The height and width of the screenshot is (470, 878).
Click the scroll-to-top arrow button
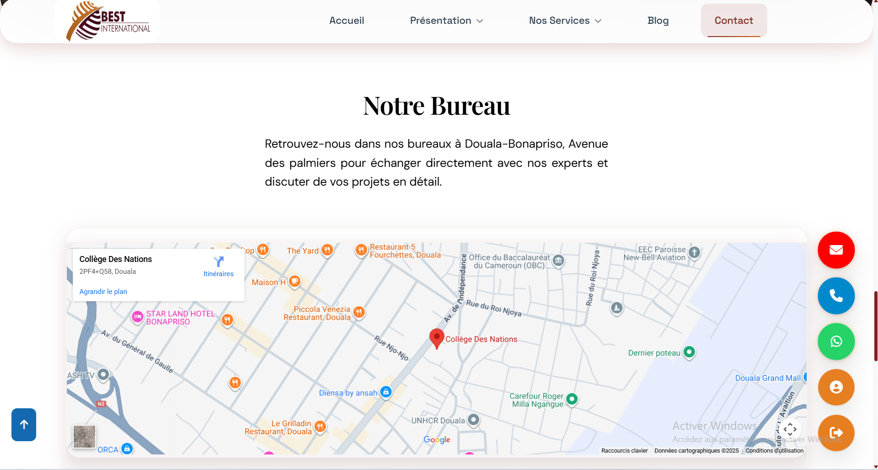(23, 424)
